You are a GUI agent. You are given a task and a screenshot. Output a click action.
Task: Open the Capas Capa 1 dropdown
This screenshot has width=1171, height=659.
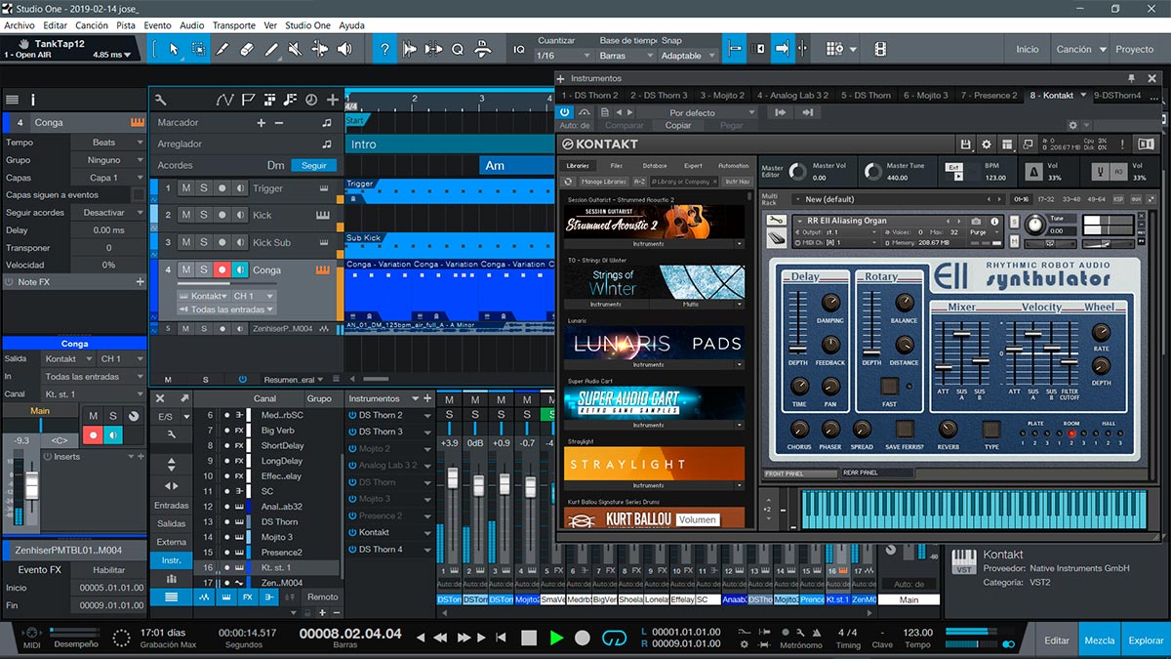point(108,178)
